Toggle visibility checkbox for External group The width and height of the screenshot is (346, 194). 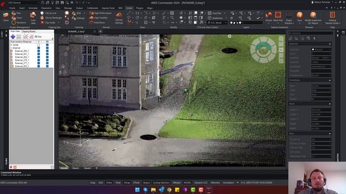pos(38,48)
